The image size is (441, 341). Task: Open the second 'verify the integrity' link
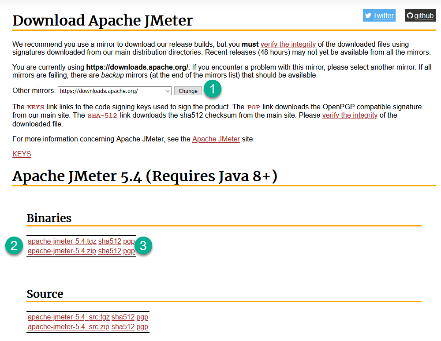(350, 115)
